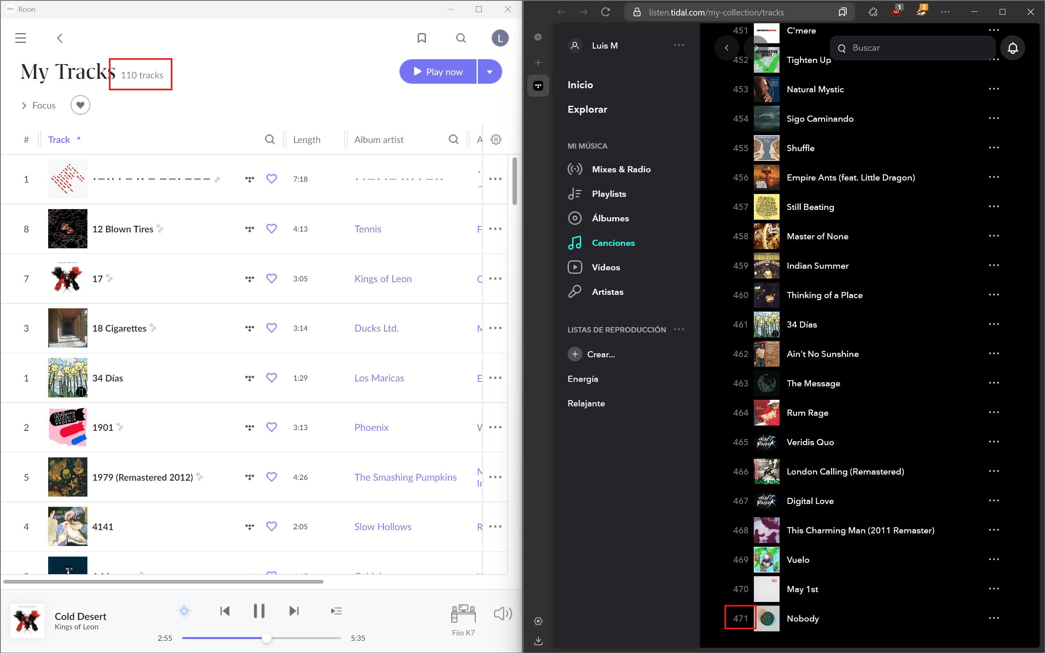1045x653 pixels.
Task: Open Luis M profile options dots
Action: [679, 45]
